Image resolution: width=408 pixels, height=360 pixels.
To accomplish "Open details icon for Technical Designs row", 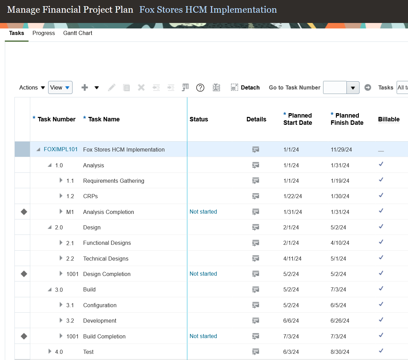I will click(x=255, y=259).
